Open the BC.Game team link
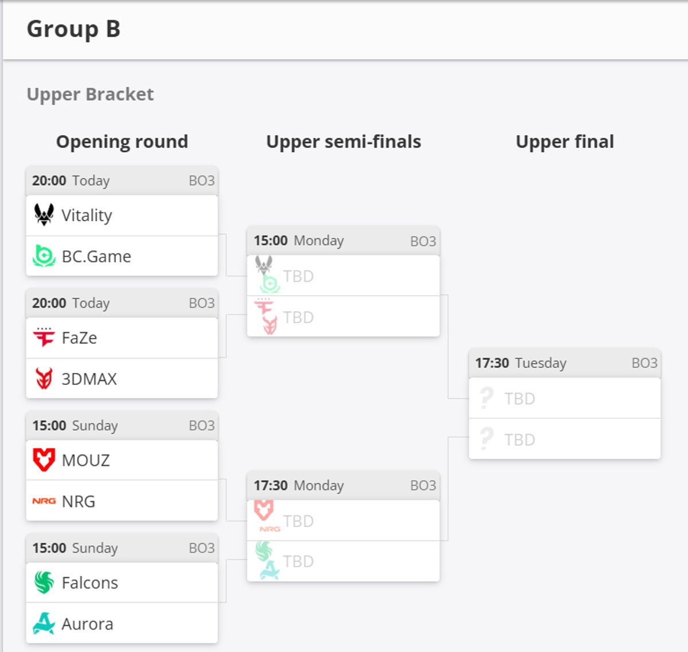 tap(96, 257)
